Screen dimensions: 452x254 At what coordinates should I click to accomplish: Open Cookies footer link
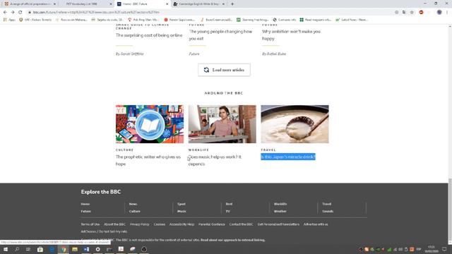pyautogui.click(x=160, y=224)
